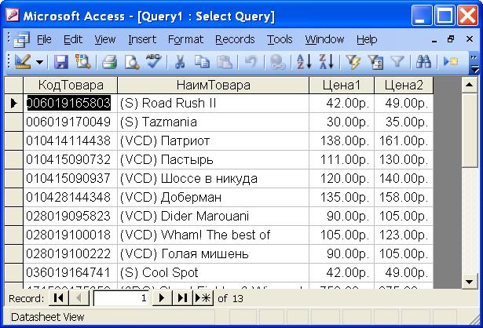The height and width of the screenshot is (328, 483).
Task: Select the НаимТовара column header
Action: point(213,86)
